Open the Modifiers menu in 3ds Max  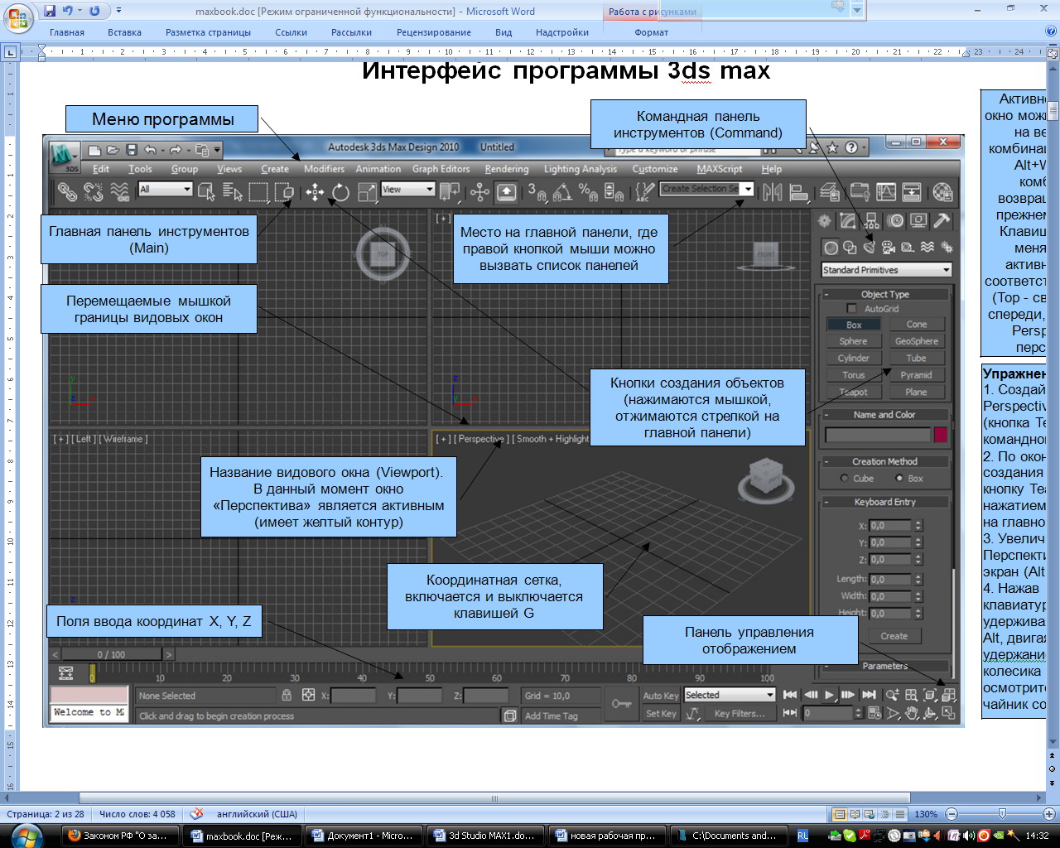tap(324, 169)
